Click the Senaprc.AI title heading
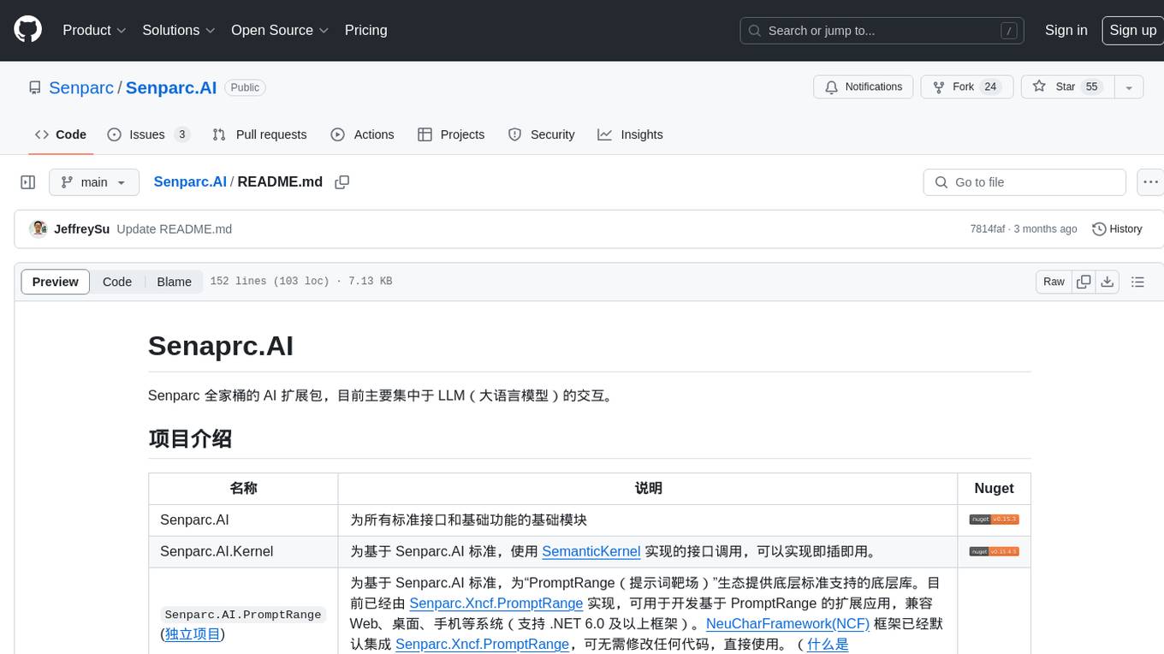The width and height of the screenshot is (1164, 654). [x=221, y=346]
